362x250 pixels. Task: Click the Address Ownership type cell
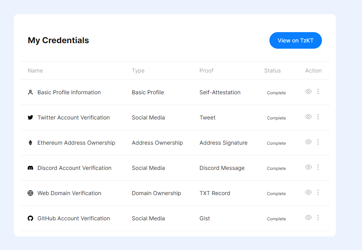[x=157, y=143]
